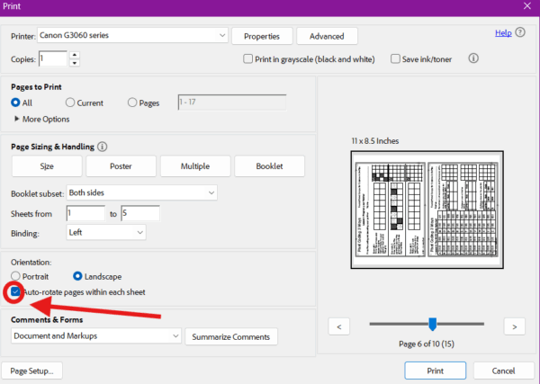Click the Save ink/toner info icon
The image size is (540, 384).
tap(473, 58)
